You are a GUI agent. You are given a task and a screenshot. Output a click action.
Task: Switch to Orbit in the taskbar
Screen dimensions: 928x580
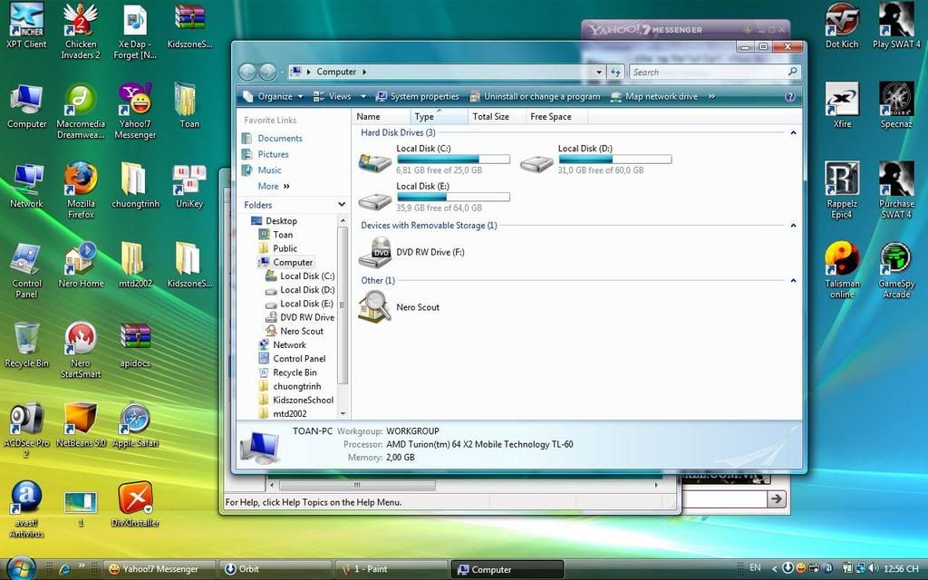pyautogui.click(x=275, y=569)
